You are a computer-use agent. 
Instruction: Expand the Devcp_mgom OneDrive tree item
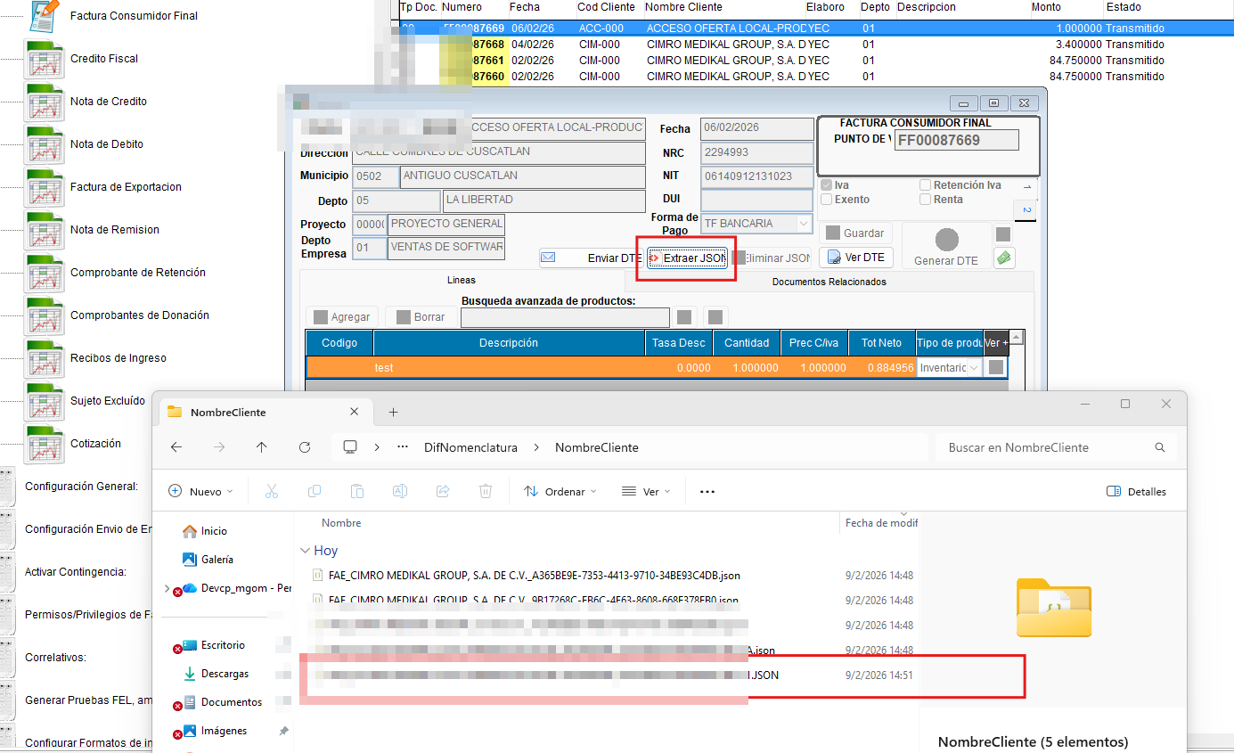point(167,588)
